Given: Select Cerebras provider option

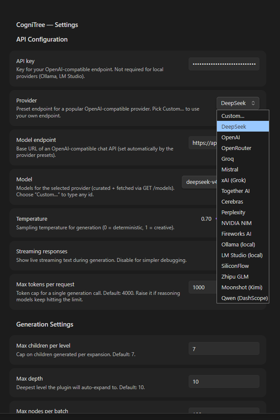Looking at the screenshot, I should click(243, 201).
